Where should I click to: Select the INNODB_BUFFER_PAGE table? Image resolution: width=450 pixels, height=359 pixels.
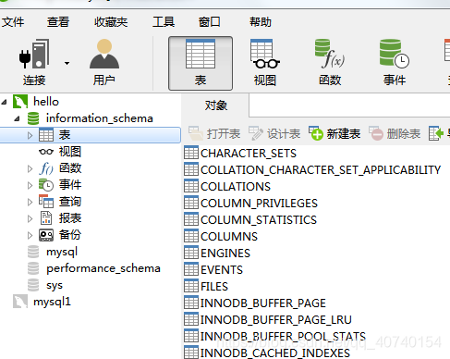pyautogui.click(x=262, y=303)
